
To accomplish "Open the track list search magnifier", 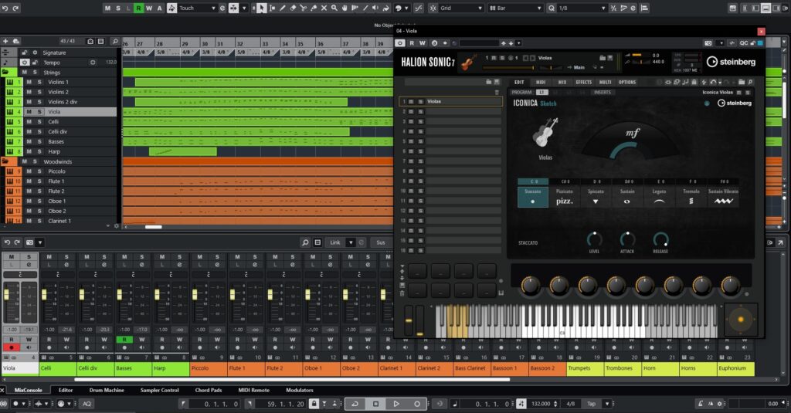I will tap(114, 41).
